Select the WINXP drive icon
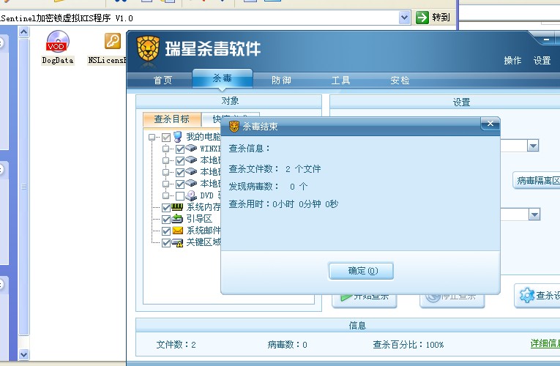This screenshot has width=560, height=366. point(191,148)
